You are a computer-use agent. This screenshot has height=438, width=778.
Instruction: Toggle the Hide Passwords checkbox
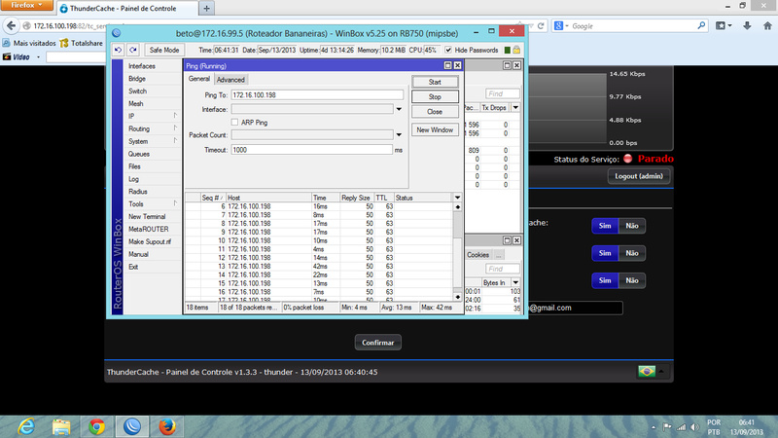[448, 50]
